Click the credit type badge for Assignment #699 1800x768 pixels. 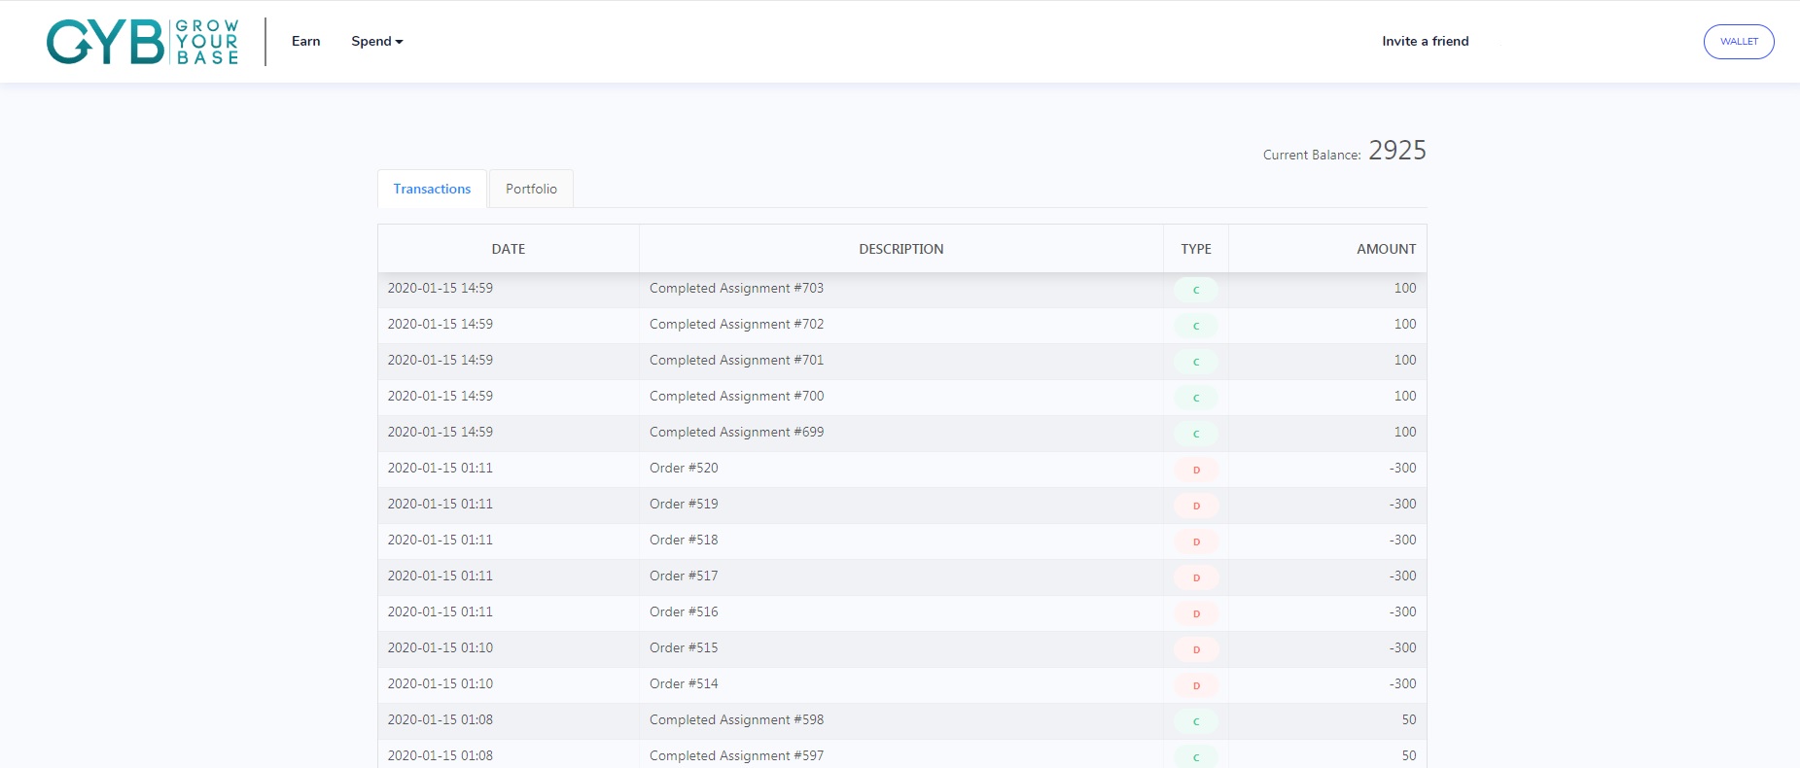click(1196, 434)
